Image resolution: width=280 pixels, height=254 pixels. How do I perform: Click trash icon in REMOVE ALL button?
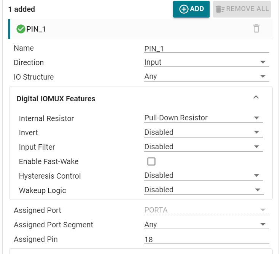(x=220, y=9)
